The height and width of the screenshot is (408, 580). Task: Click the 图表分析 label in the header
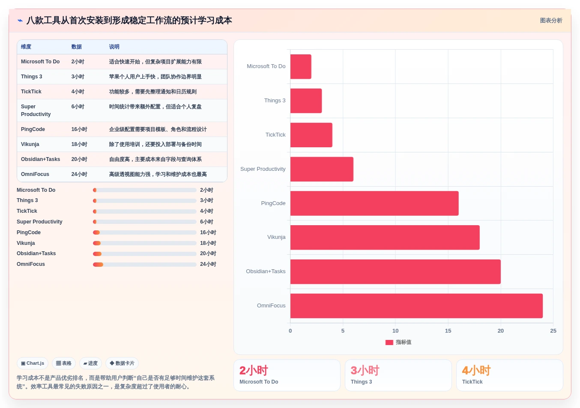(x=551, y=21)
